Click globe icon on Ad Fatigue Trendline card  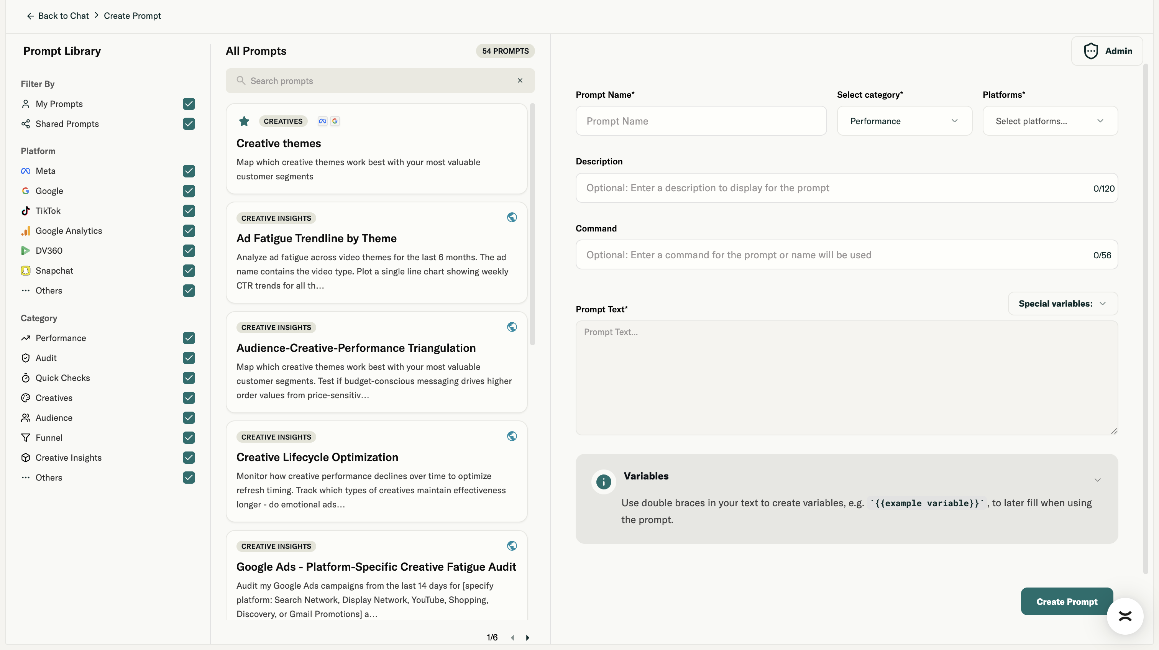click(512, 218)
